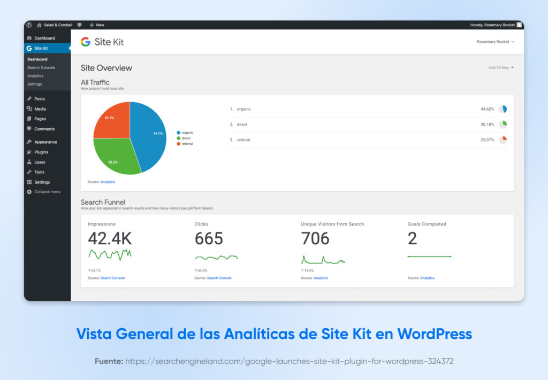The height and width of the screenshot is (380, 548).
Task: Open Appearance using the paintbrush icon
Action: click(x=29, y=142)
